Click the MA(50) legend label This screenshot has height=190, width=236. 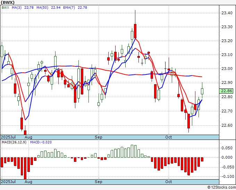coord(42,8)
